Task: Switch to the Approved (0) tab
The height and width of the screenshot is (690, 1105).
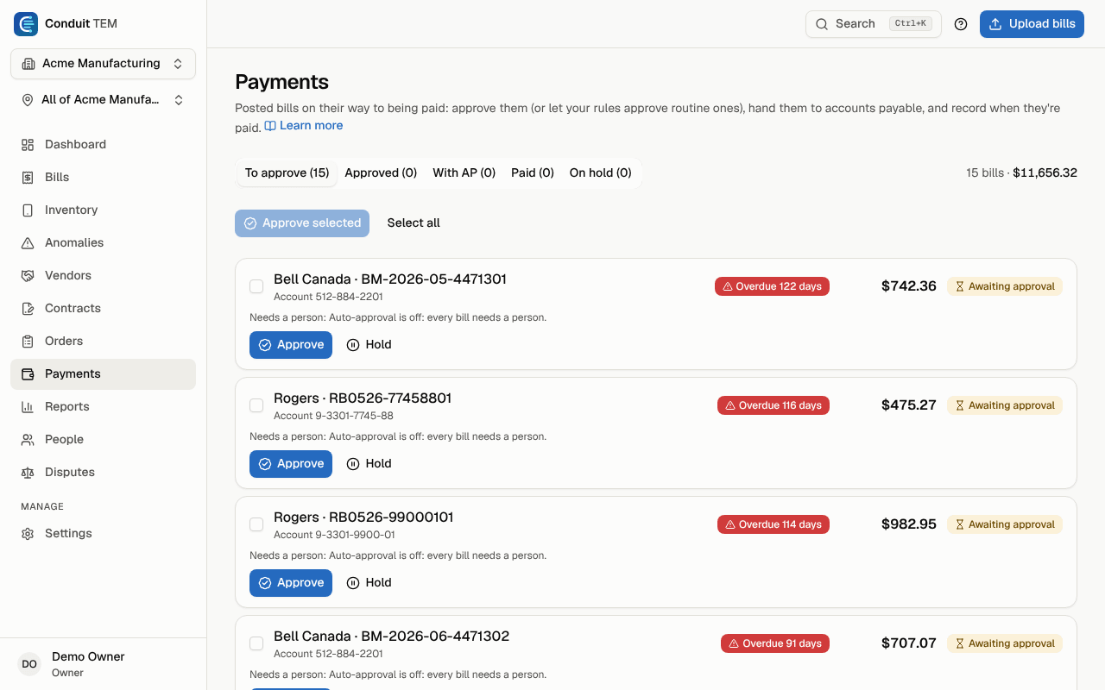Action: (381, 172)
